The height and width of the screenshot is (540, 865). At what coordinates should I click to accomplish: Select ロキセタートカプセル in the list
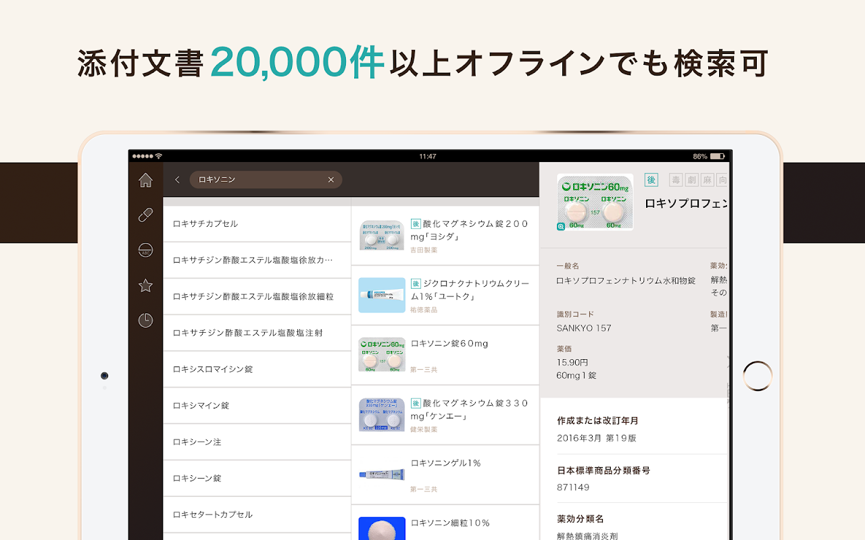[x=257, y=515]
